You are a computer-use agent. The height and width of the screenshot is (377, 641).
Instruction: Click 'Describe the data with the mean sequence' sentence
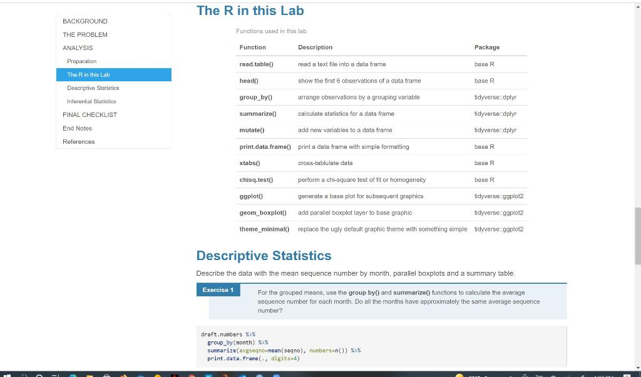356,273
